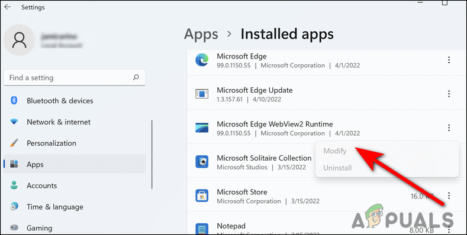
Task: Open the Gaming settings page
Action: [39, 228]
